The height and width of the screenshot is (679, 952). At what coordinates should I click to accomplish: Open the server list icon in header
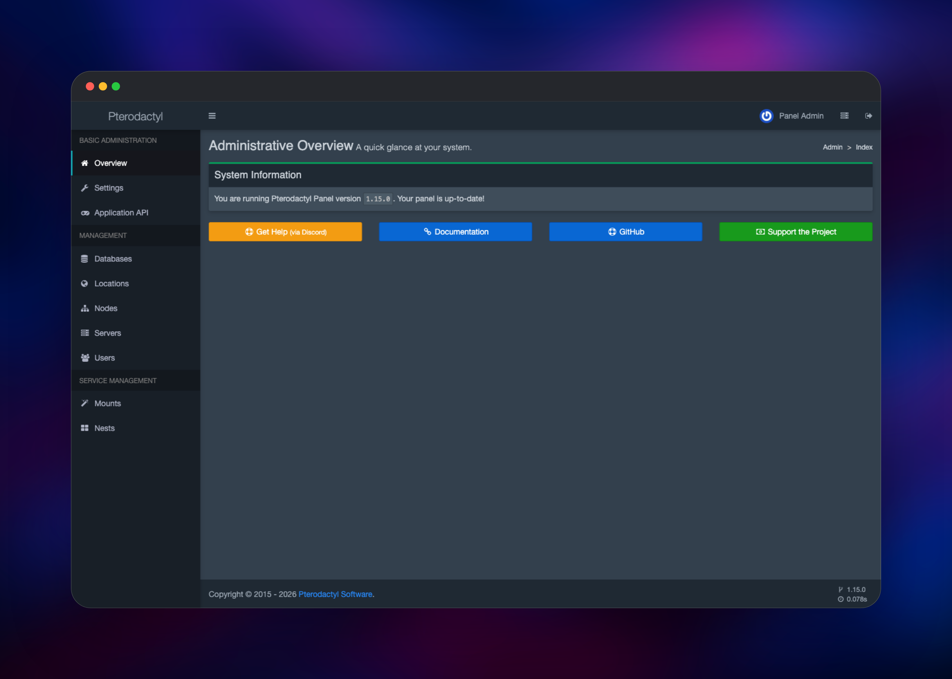coord(844,116)
